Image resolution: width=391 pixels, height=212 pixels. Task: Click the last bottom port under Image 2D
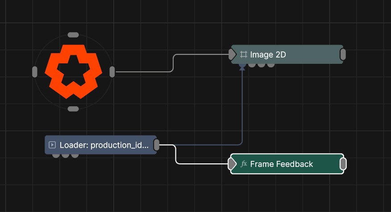pos(271,65)
